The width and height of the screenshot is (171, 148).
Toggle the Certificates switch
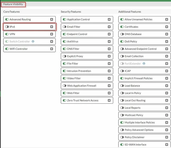point(122,27)
